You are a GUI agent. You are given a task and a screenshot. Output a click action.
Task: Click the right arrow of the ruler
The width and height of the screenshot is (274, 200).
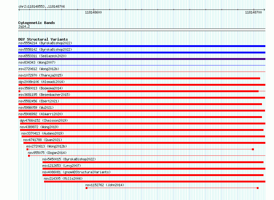coord(264,10)
